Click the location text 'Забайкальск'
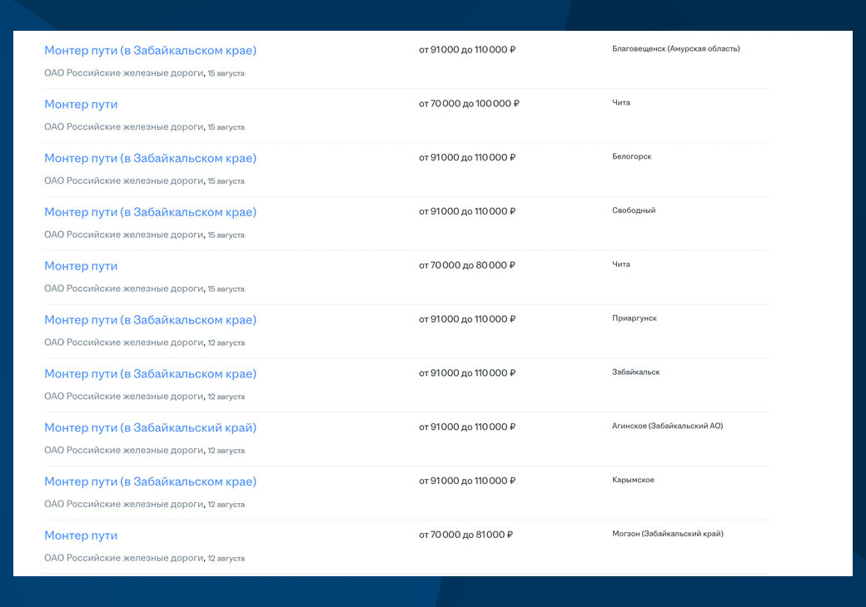 click(x=635, y=373)
